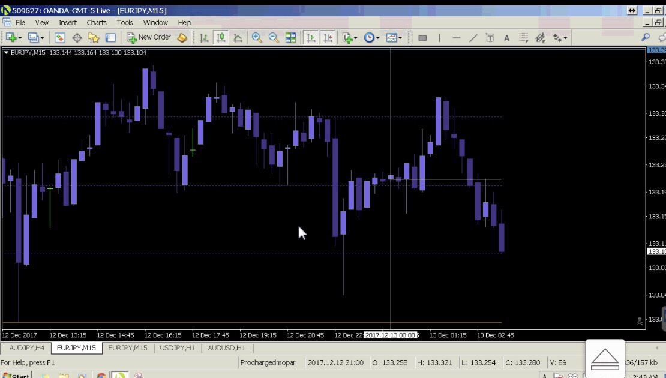Click the tab bar scroll arrow
The image size is (666, 378).
click(x=656, y=348)
